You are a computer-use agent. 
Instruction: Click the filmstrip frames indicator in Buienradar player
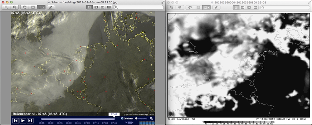(147, 123)
